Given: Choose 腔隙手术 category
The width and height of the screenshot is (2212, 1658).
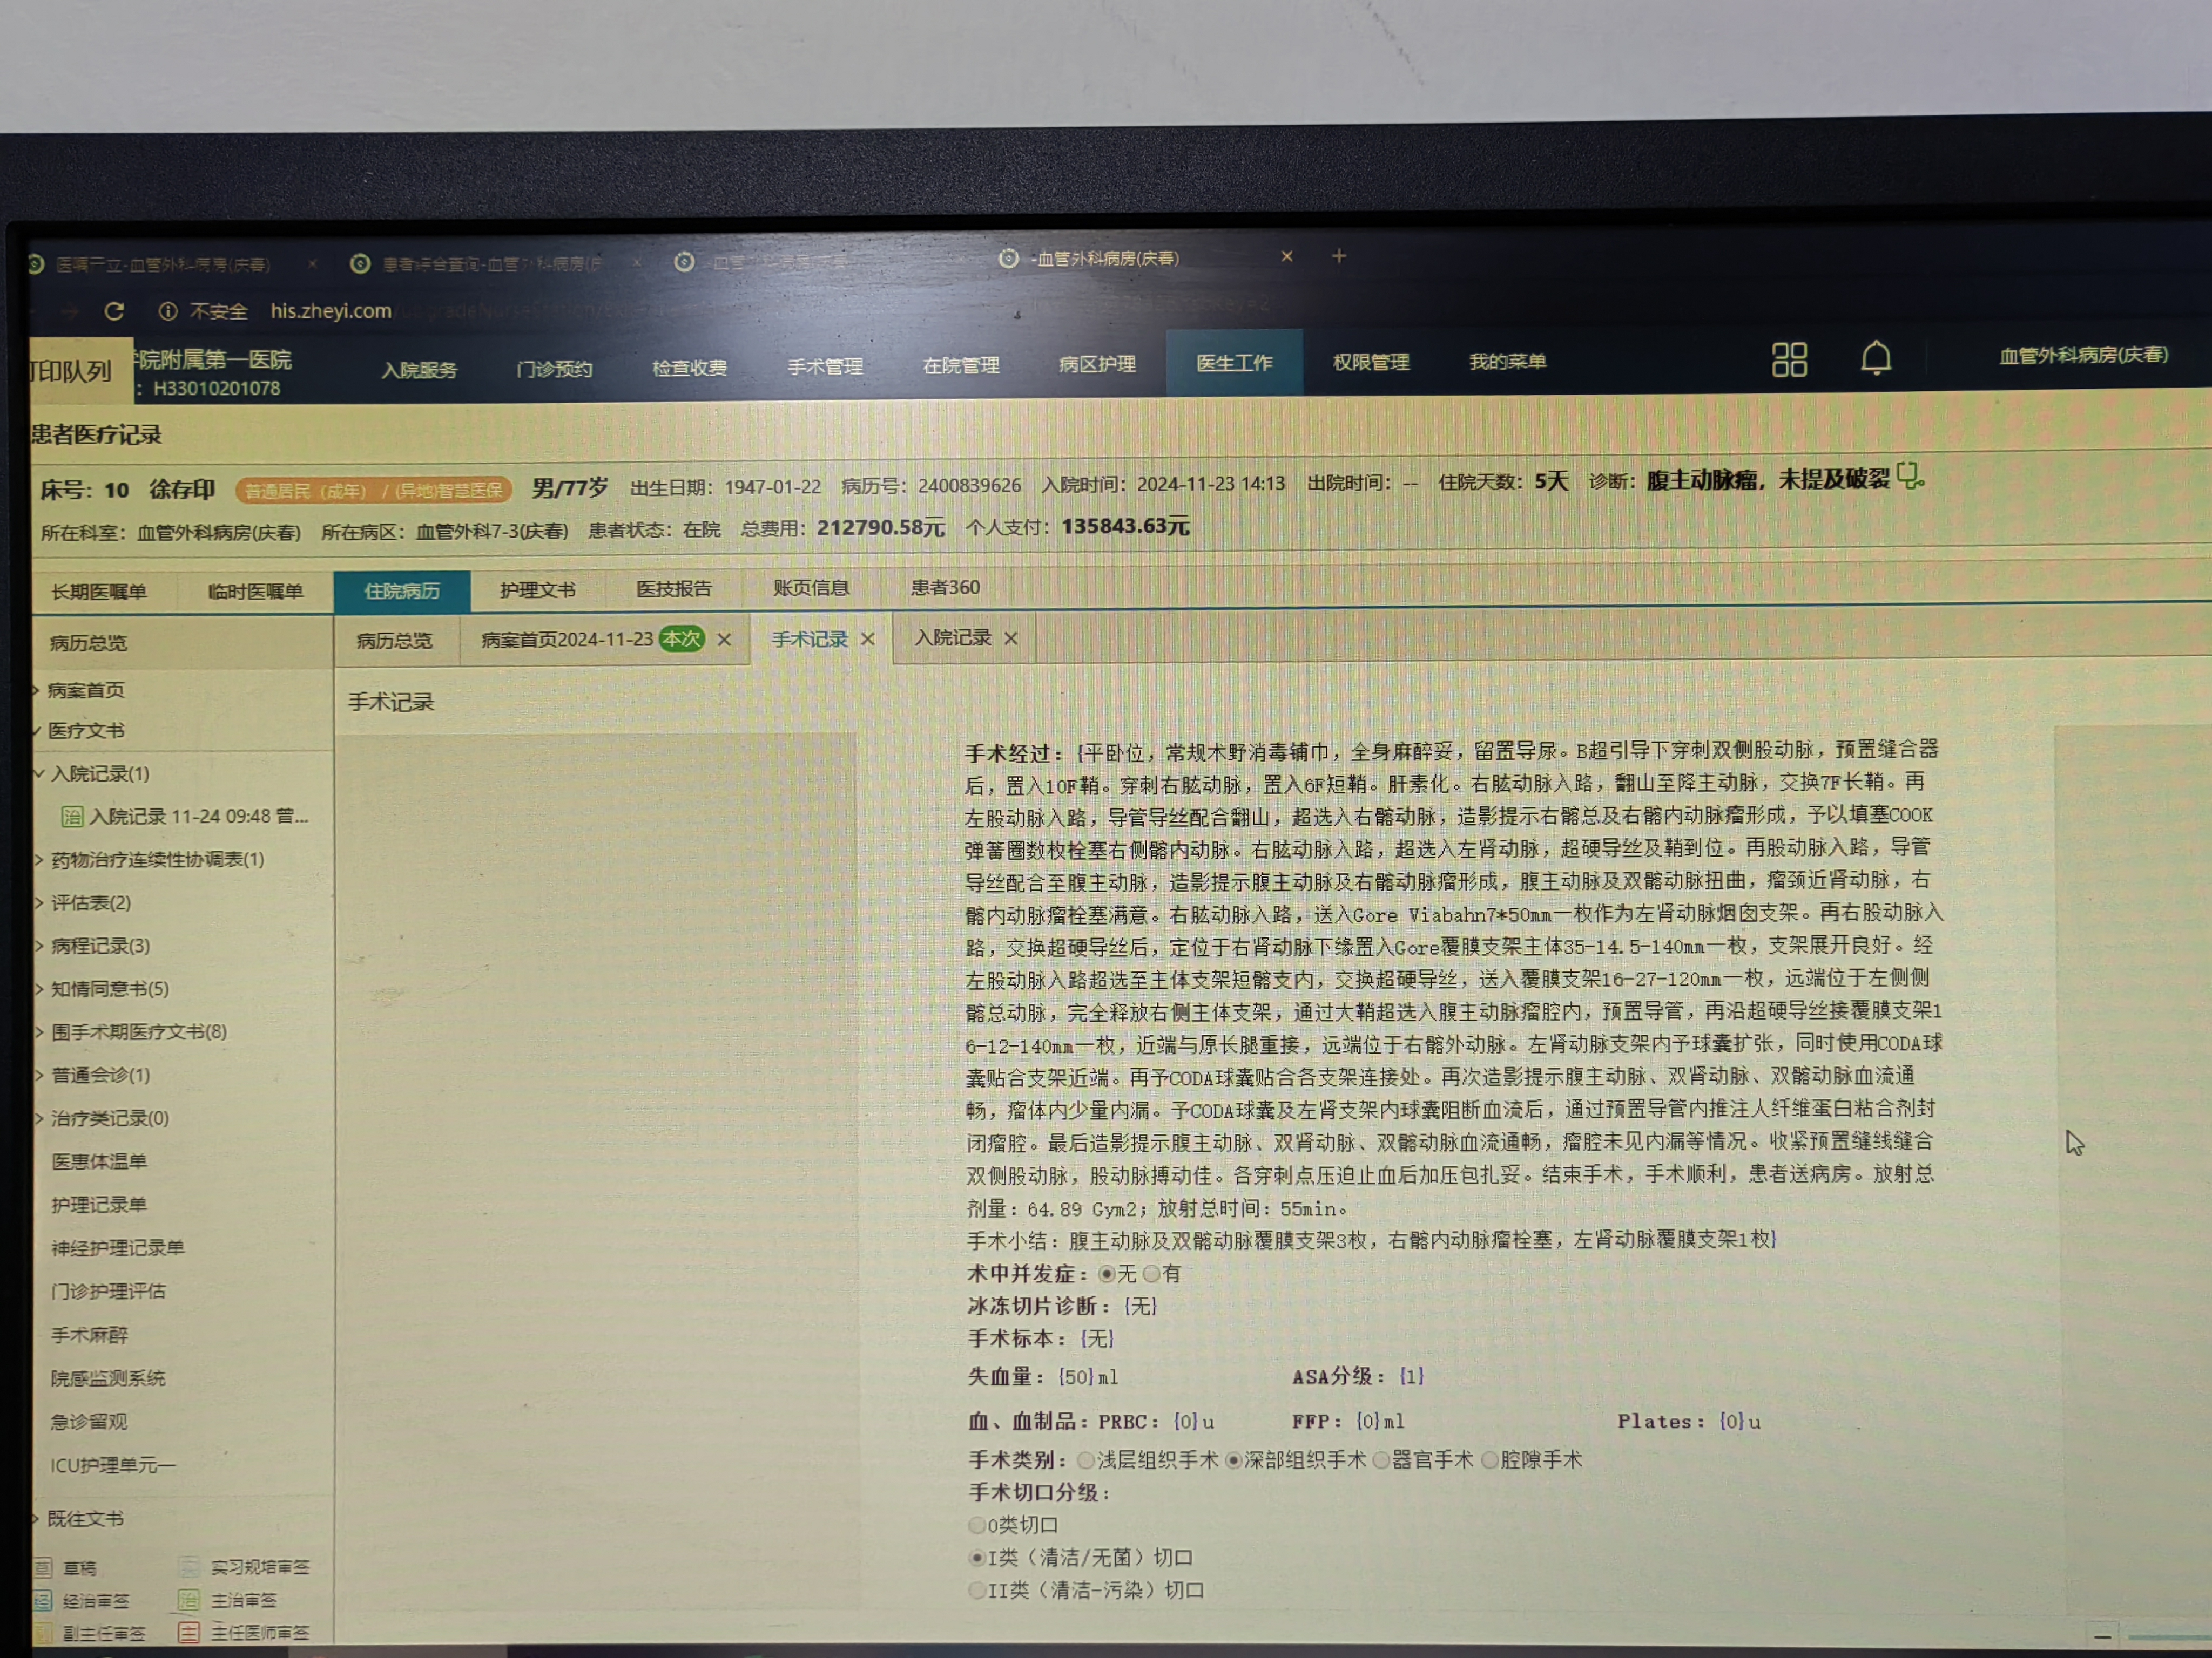Looking at the screenshot, I should point(1489,1461).
